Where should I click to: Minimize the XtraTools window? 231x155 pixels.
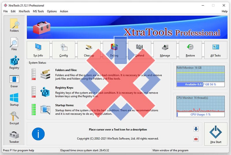click(203, 5)
